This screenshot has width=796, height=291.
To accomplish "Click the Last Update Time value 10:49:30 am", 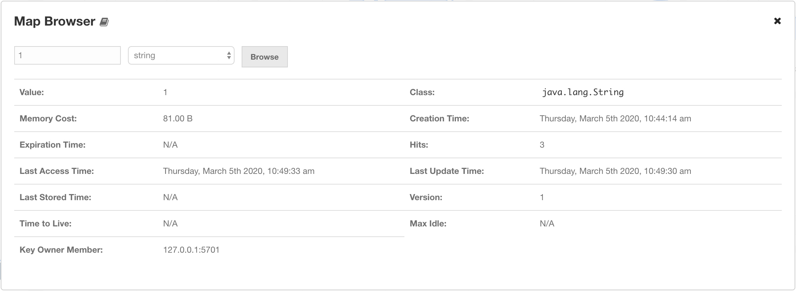I will point(615,171).
